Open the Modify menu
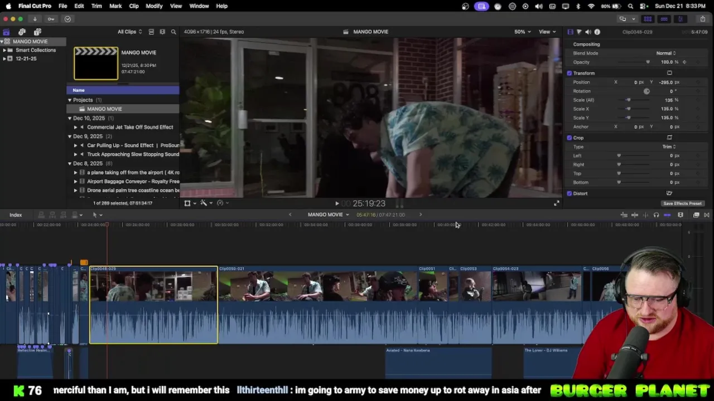714x401 pixels. (154, 6)
